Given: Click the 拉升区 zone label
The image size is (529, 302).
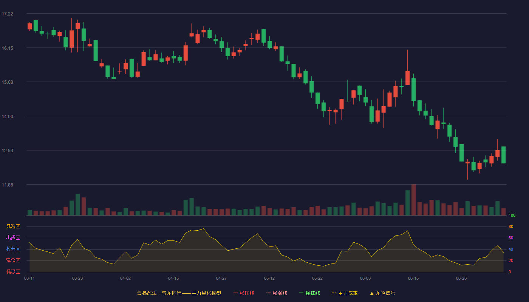Looking at the screenshot, I should (x=13, y=249).
